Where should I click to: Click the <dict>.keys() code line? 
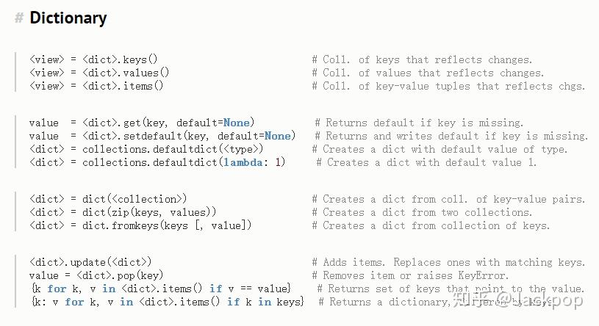(93, 59)
